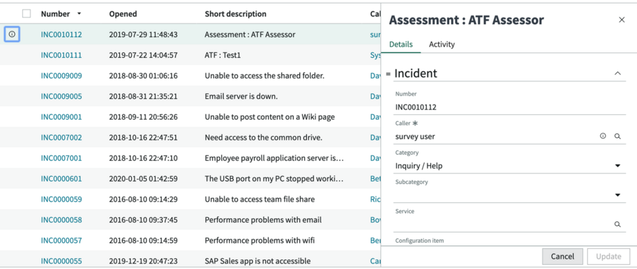
Task: Click opened date 2020-01-05 01:42:59
Action: click(143, 179)
